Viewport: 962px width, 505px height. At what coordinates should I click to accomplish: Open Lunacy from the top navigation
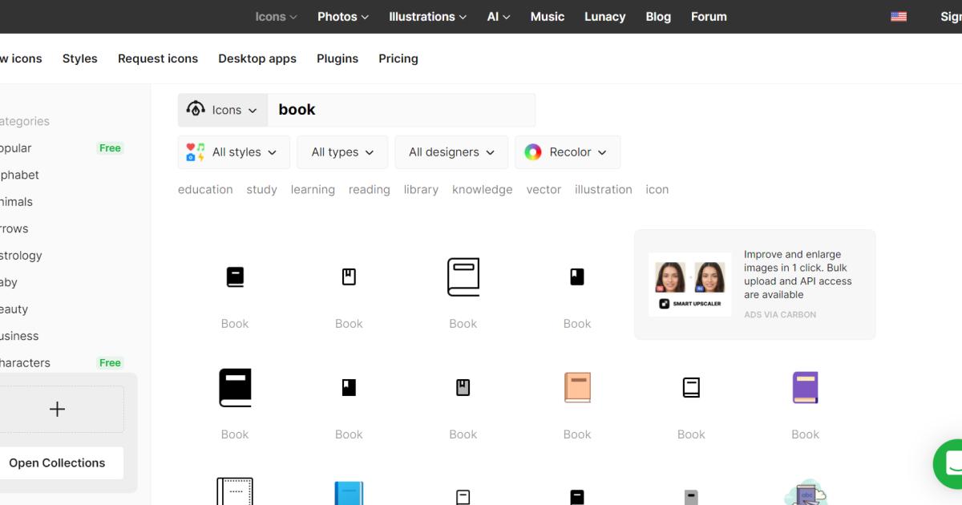pyautogui.click(x=605, y=17)
